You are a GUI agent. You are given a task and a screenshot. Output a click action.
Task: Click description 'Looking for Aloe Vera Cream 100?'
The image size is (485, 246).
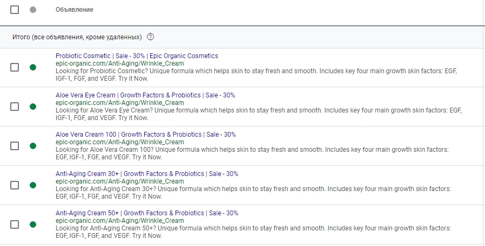point(252,153)
